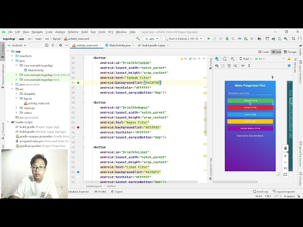The width and height of the screenshot is (303, 227).
Task: Click the Stop square icon
Action: (251, 39)
